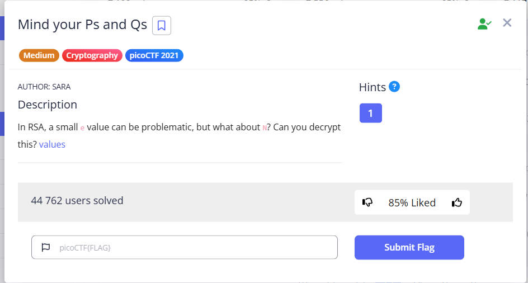Bookmark the Mind your Ps and Qs challenge

tap(162, 25)
